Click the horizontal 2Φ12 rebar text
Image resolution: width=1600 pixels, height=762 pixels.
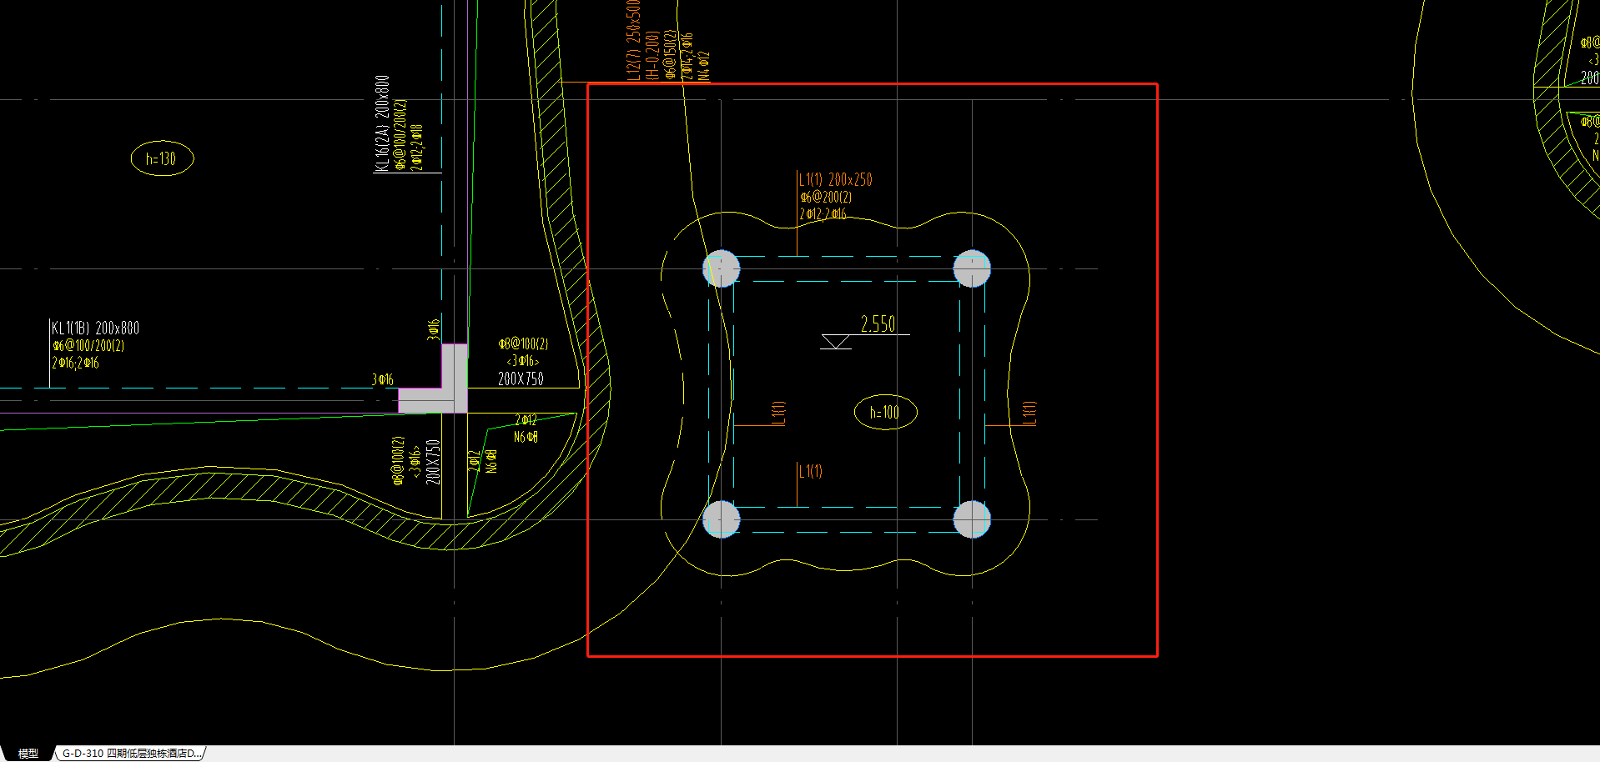[x=526, y=419]
